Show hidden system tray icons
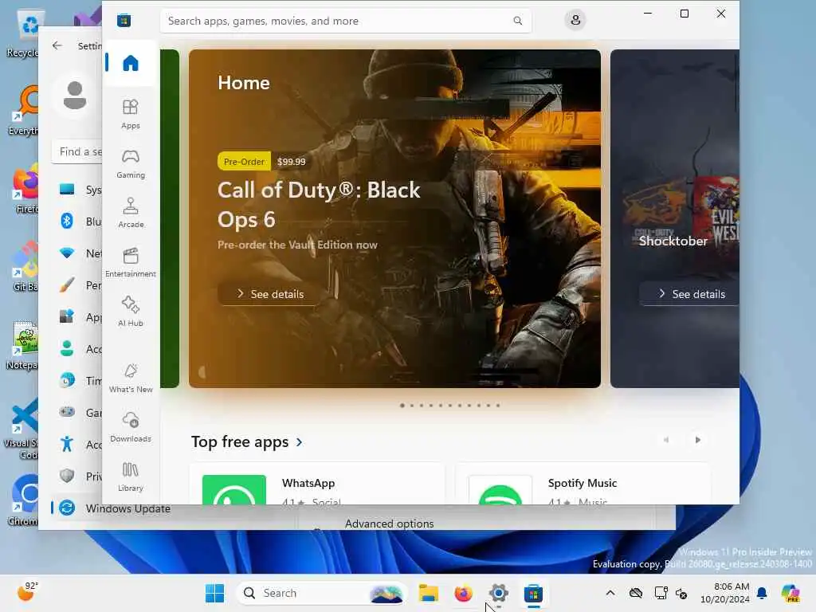 coord(610,593)
